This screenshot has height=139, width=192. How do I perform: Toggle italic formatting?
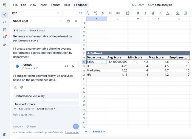pos(145,13)
